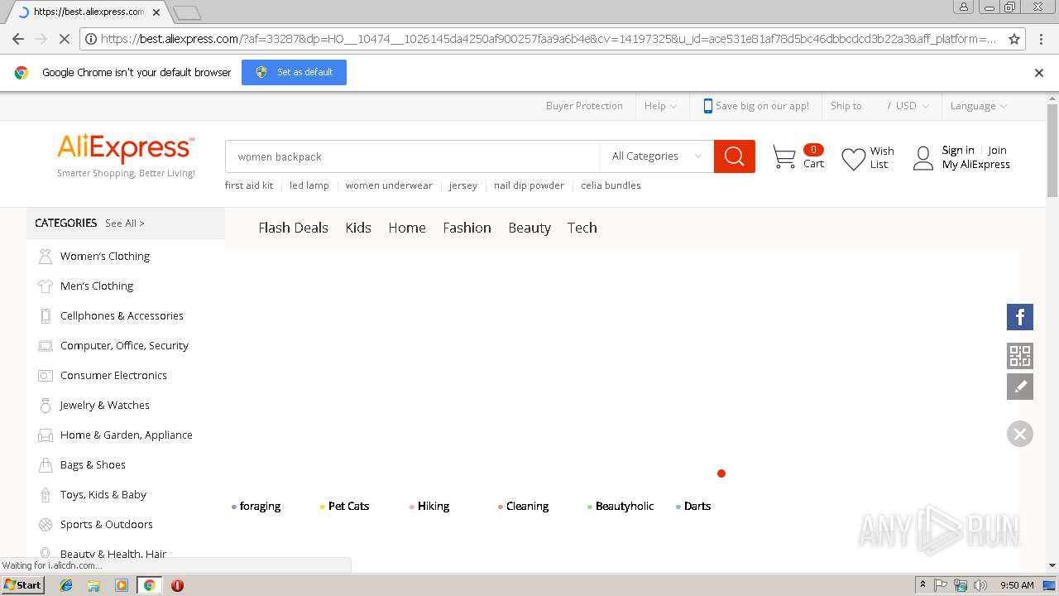The height and width of the screenshot is (596, 1059).
Task: Click the 'first aid kit' search suggestion
Action: 249,185
